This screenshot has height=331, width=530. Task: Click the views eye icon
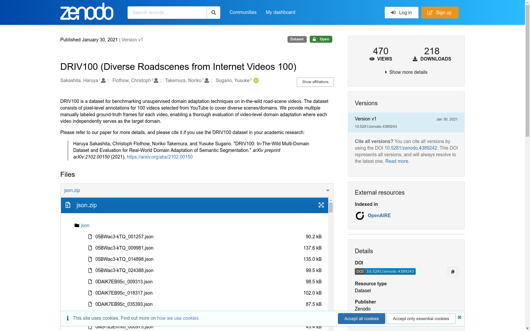(372, 59)
